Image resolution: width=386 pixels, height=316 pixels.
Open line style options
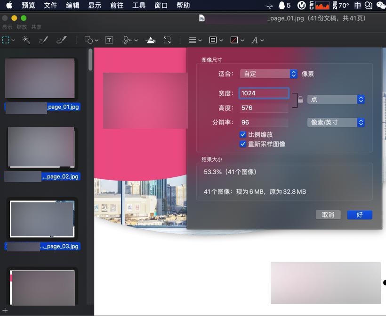coord(193,40)
